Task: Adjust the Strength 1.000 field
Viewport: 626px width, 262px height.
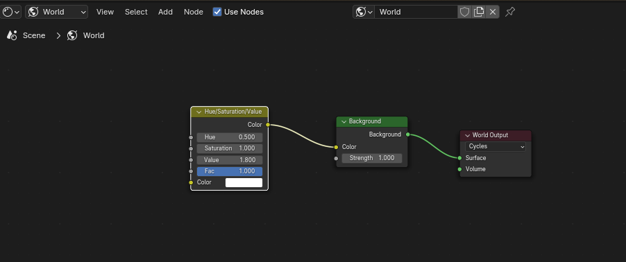Action: point(372,158)
